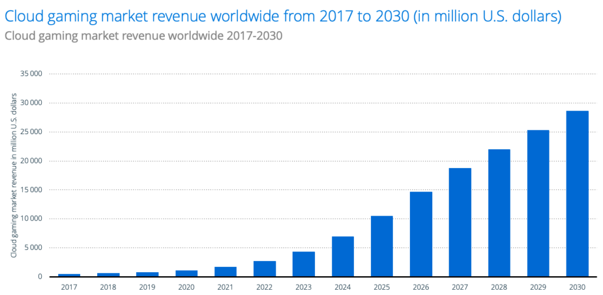Click the 2019 x-axis year label
Screen dimensions: 603x295
pos(147,286)
